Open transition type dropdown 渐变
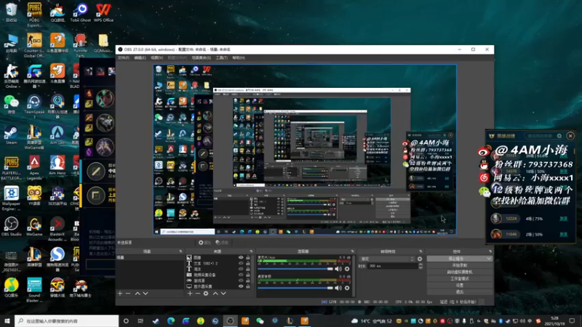 [387, 259]
